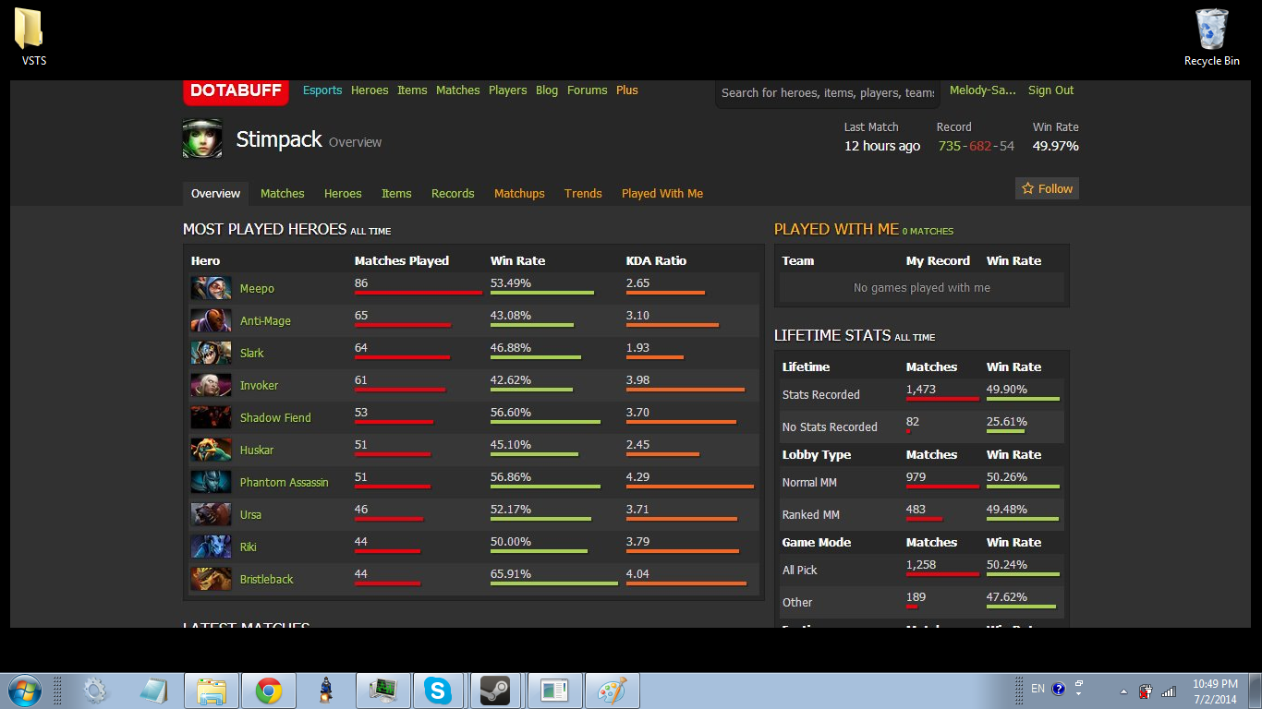Screen dimensions: 1262x709
Task: Open the language bar options arrow
Action: coord(1078,693)
